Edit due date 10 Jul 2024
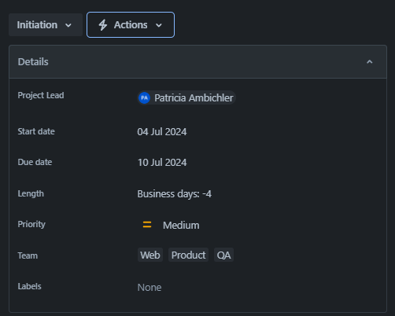The image size is (395, 316). [162, 163]
